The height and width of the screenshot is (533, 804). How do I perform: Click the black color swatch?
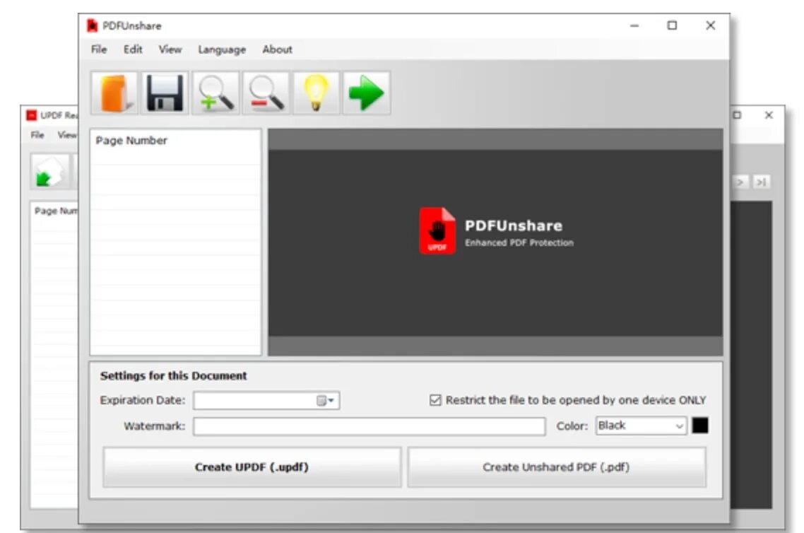(700, 426)
